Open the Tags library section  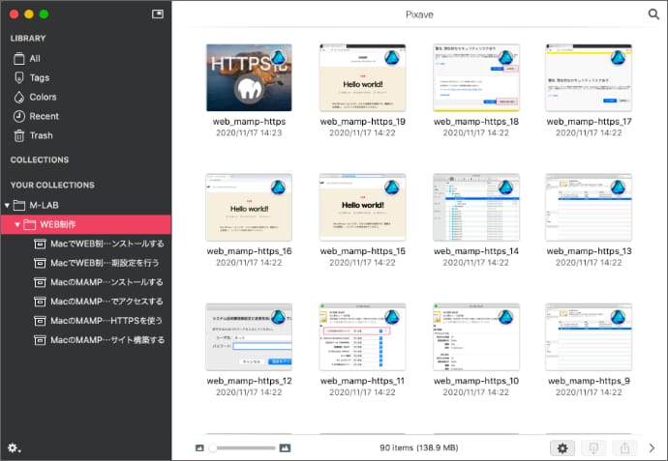point(39,77)
